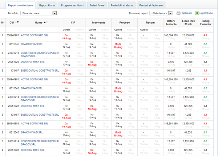
Task: Open first ENERGOUTILAJ CONSTRUCTII SRL company link
Action: [x=40, y=71]
